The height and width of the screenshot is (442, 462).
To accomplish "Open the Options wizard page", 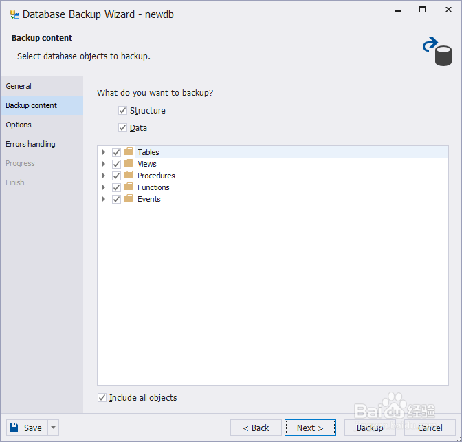I will point(42,125).
